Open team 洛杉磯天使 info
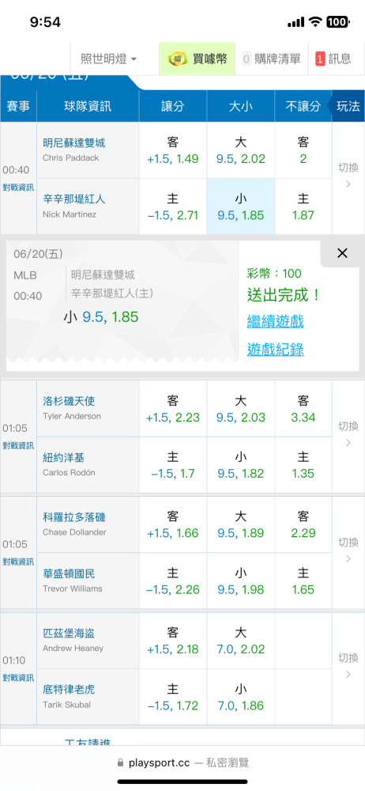This screenshot has height=791, width=365. (69, 401)
